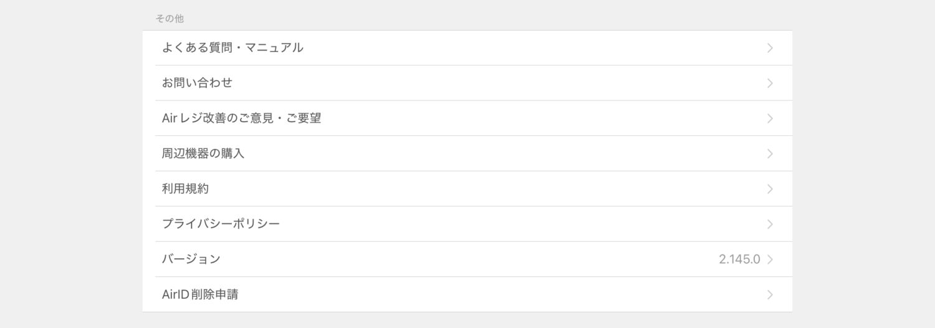The image size is (935, 328).
Task: Click the arrow next to お問い合わせ
Action: (x=770, y=83)
